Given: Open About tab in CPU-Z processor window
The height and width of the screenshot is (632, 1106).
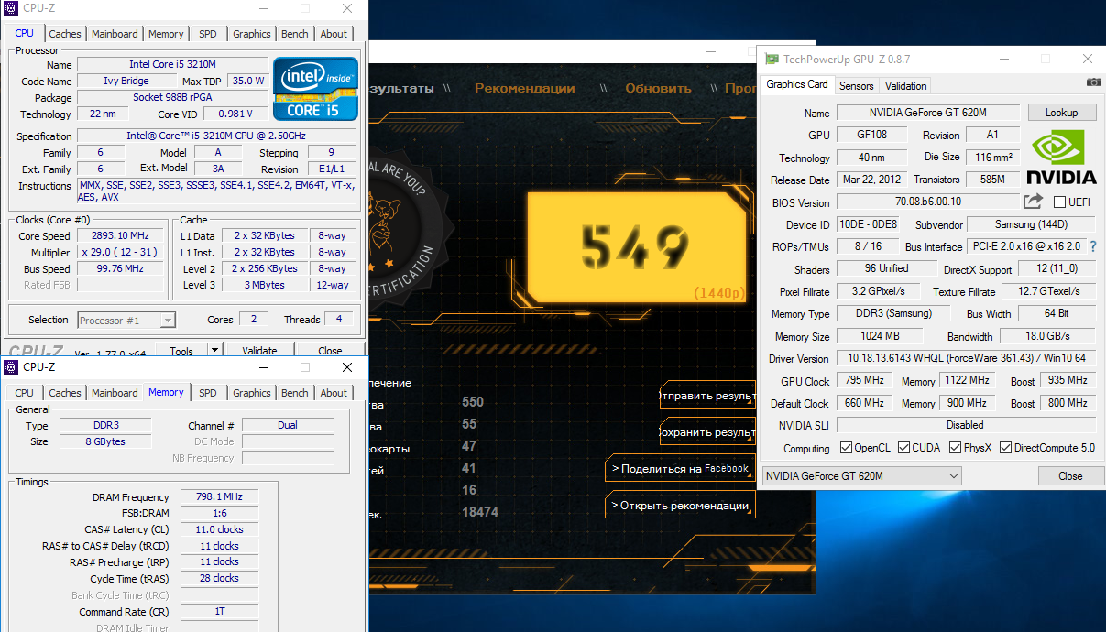Looking at the screenshot, I should [334, 34].
